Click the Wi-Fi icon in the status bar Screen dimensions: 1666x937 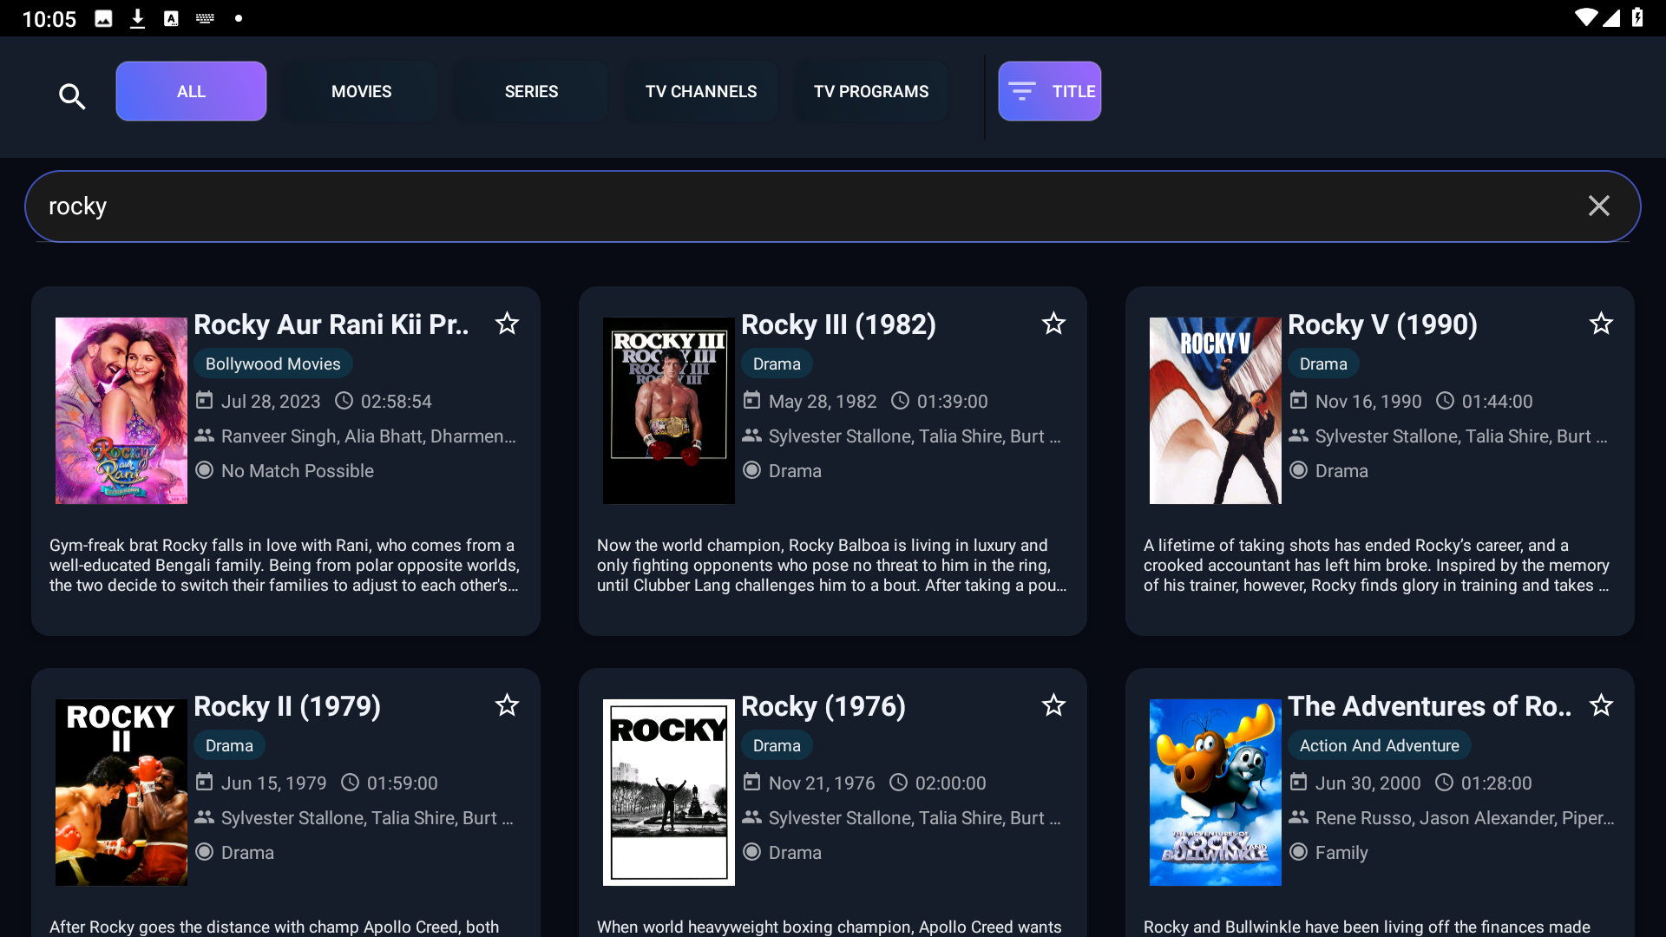click(1586, 17)
